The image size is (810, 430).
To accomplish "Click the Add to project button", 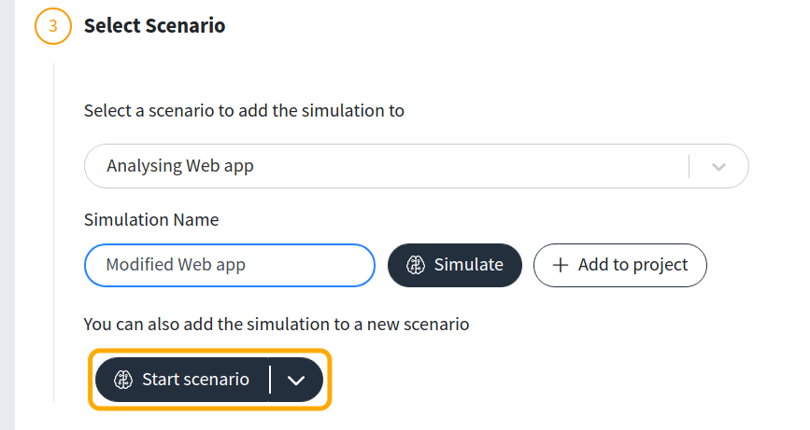I will 620,265.
